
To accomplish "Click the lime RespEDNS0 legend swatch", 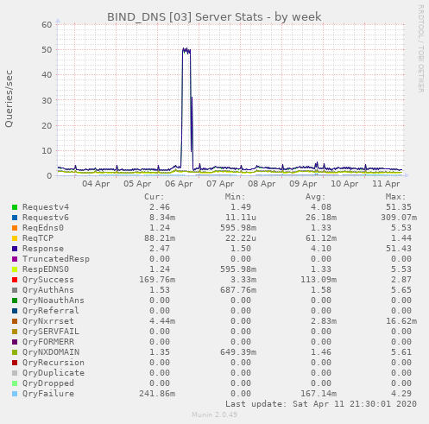I will click(15, 269).
